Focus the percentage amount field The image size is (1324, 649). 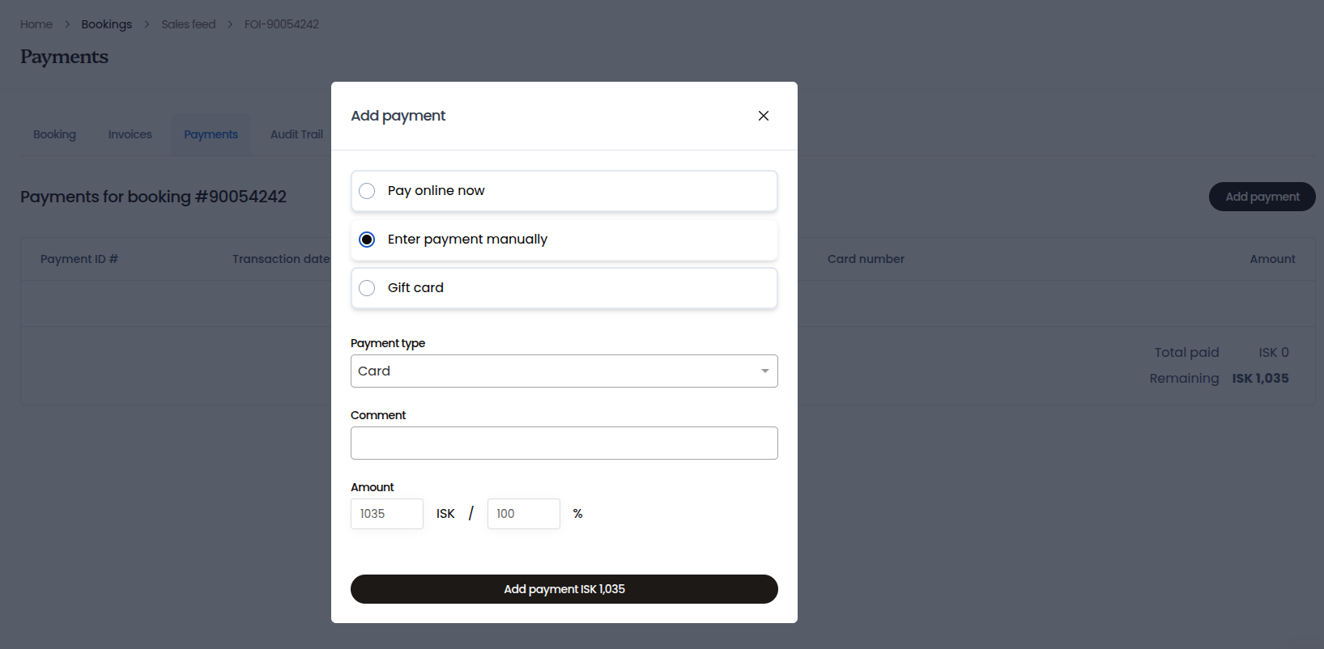pyautogui.click(x=523, y=514)
